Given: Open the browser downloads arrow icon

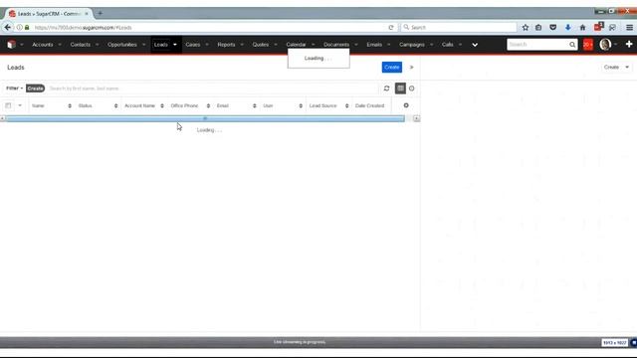Looking at the screenshot, I should click(568, 27).
